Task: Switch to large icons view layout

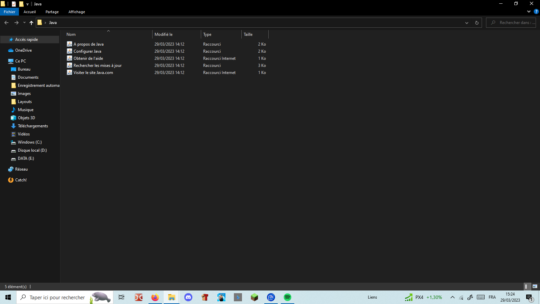Action: pyautogui.click(x=535, y=286)
